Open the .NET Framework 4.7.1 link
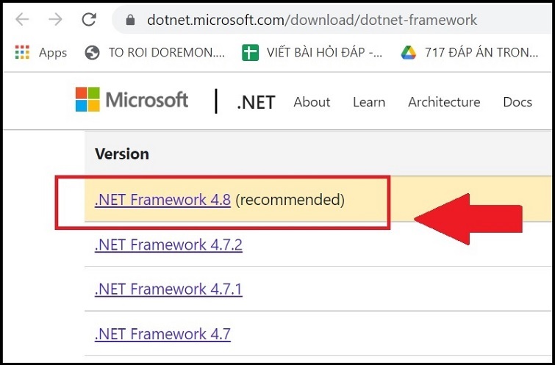This screenshot has height=365, width=555. coord(168,289)
